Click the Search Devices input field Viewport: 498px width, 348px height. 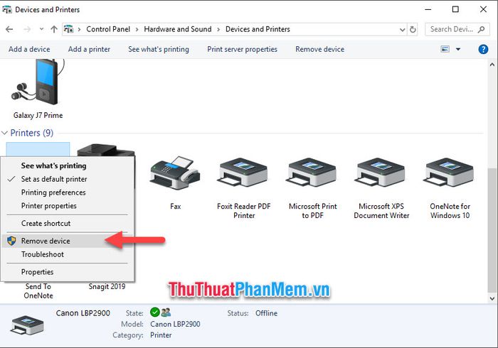click(457, 30)
